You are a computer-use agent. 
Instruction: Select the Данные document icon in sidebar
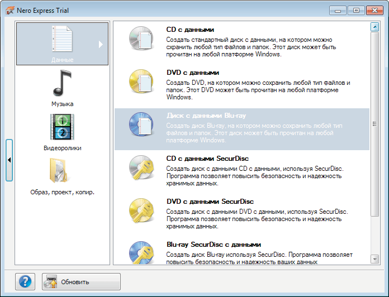(x=62, y=39)
